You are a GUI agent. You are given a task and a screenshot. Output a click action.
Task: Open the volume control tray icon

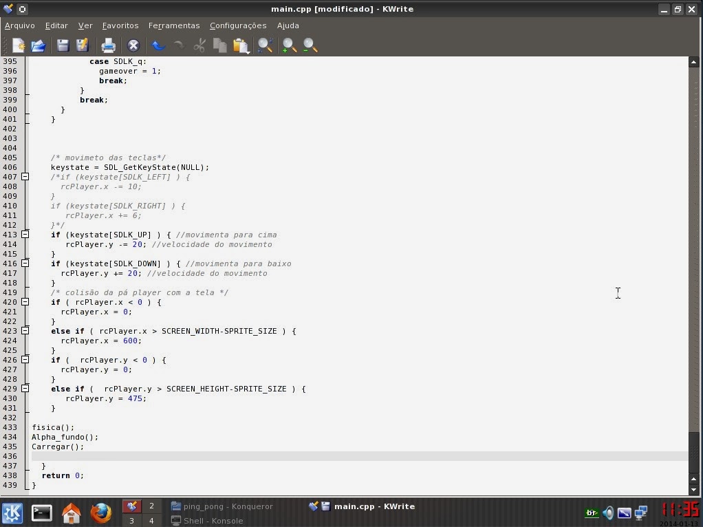pyautogui.click(x=608, y=513)
